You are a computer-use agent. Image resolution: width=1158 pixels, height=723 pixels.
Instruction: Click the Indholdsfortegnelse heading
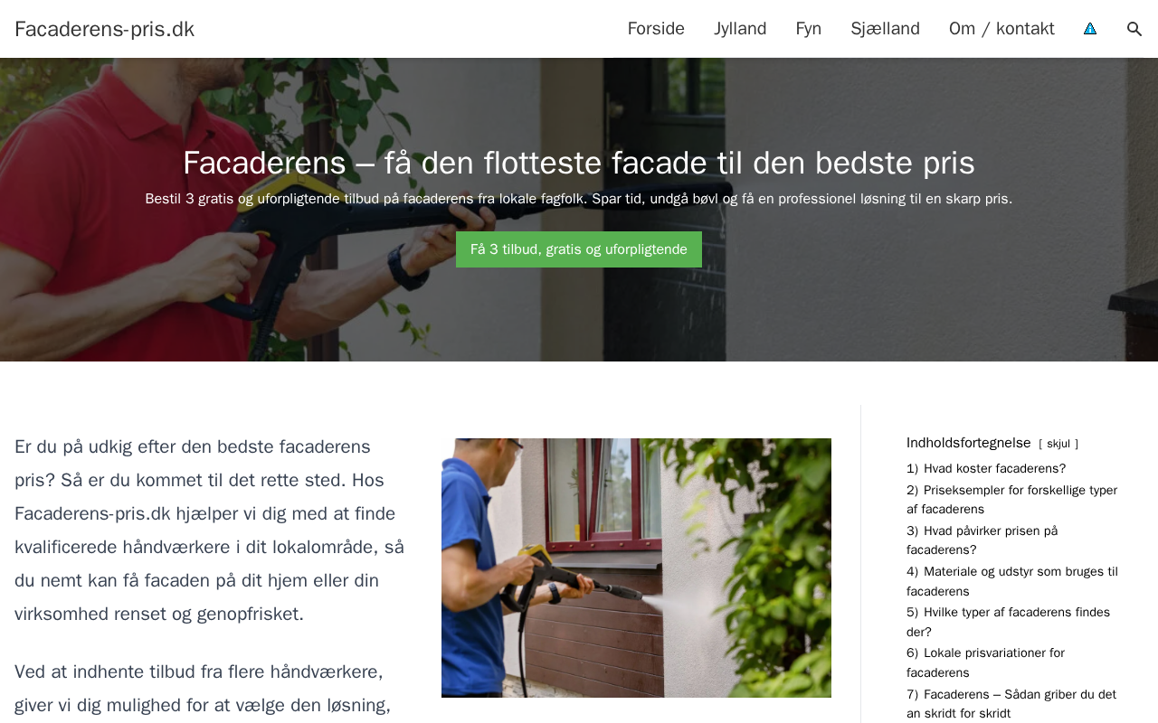[969, 443]
